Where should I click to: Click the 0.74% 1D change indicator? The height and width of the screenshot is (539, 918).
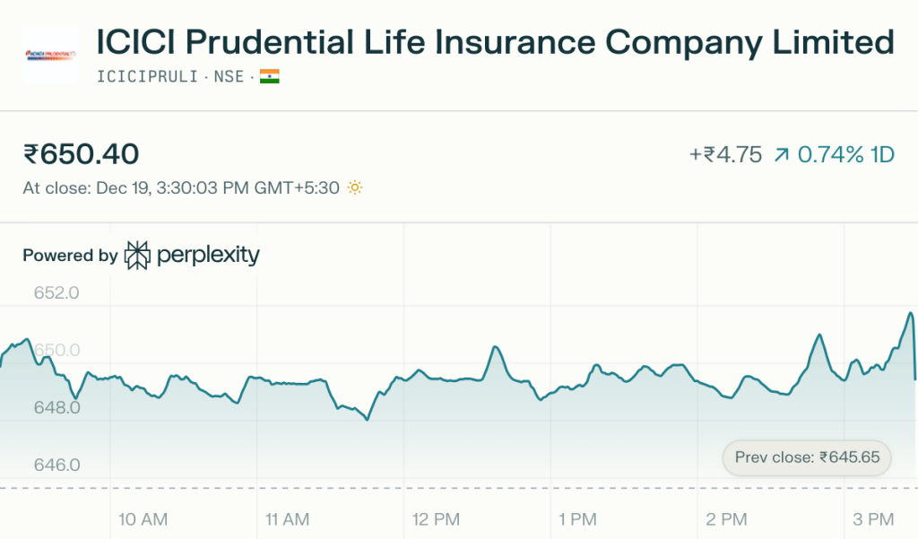coord(845,155)
